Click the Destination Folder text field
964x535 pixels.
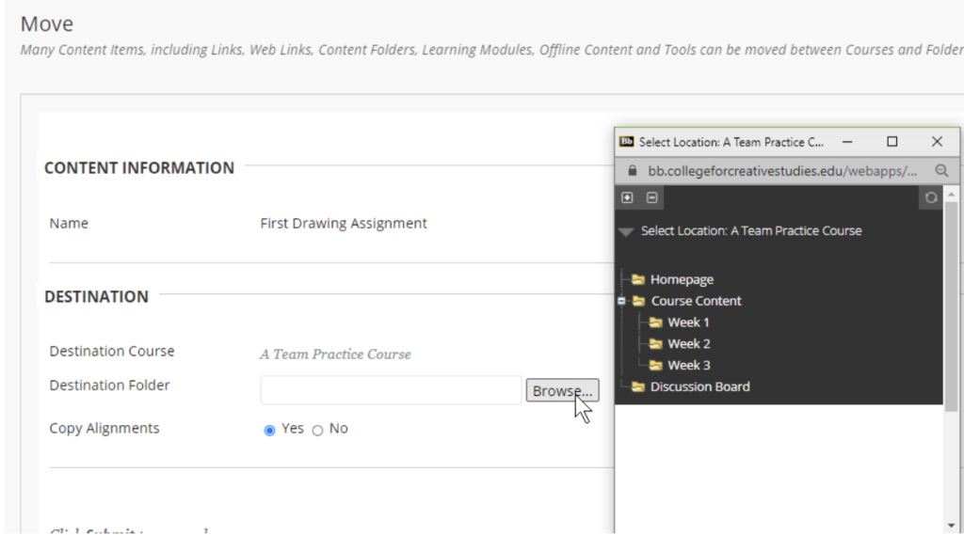[x=391, y=390]
